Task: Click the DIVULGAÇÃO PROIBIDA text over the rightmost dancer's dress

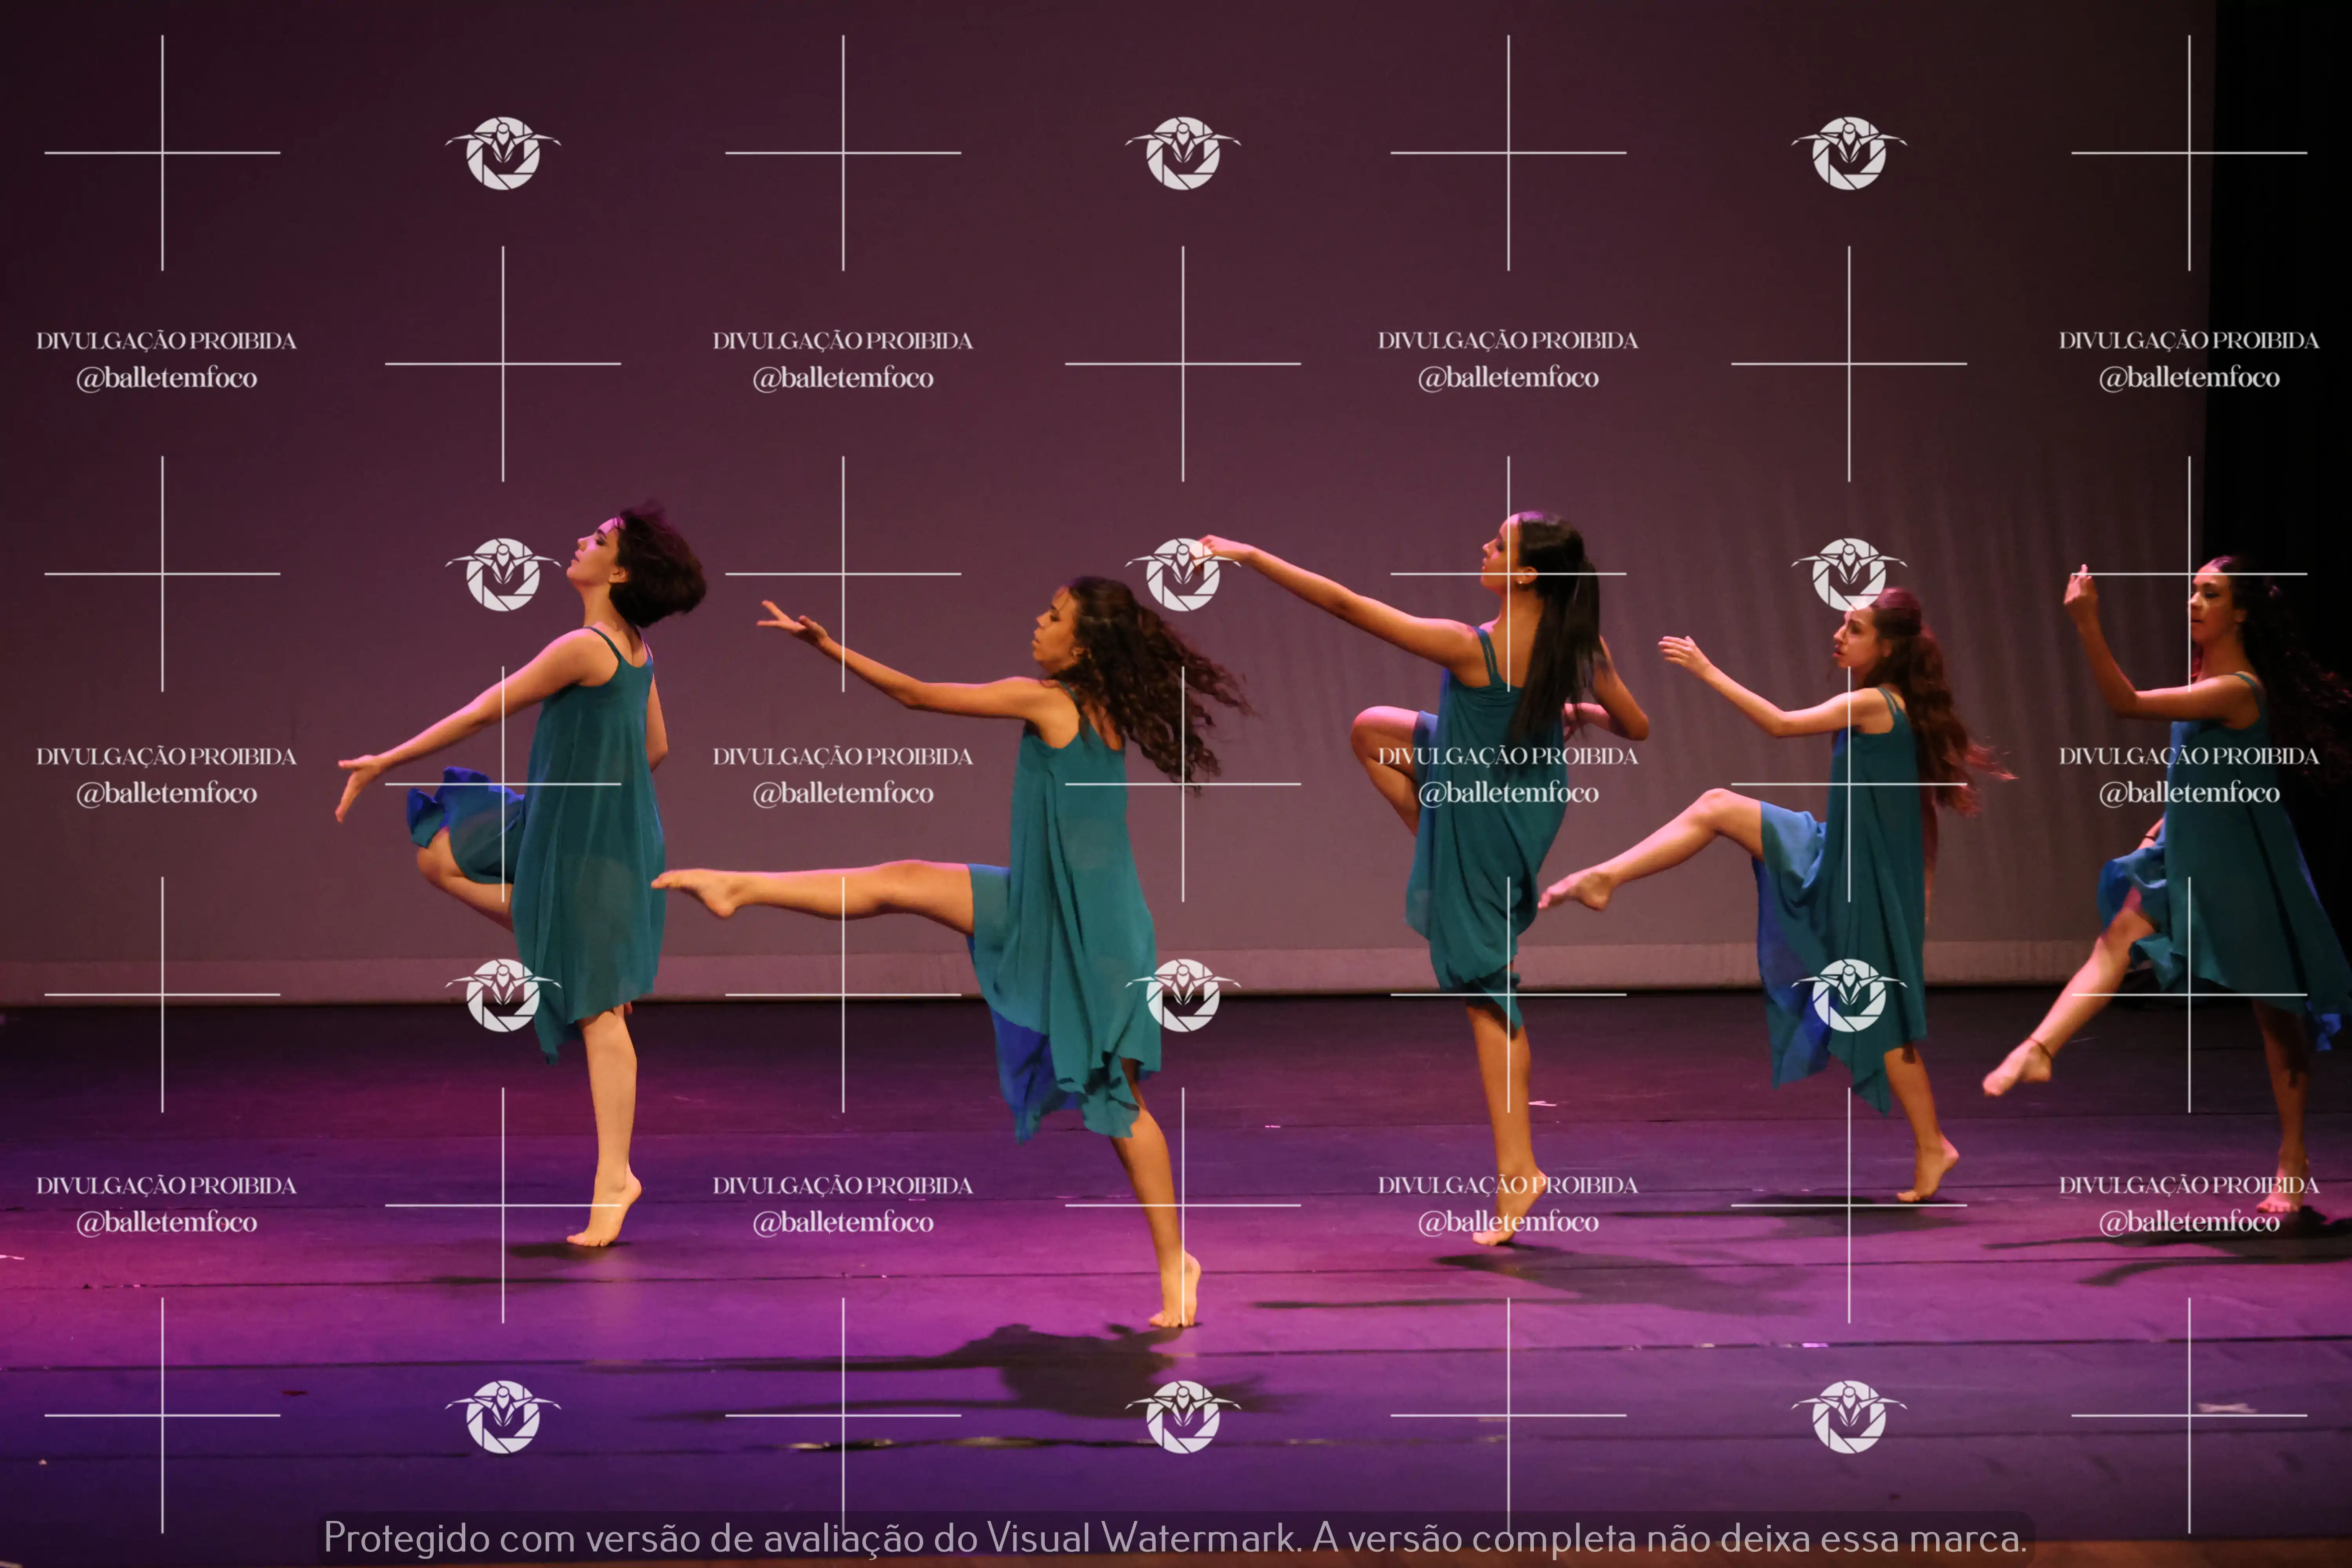Action: coord(2188,756)
